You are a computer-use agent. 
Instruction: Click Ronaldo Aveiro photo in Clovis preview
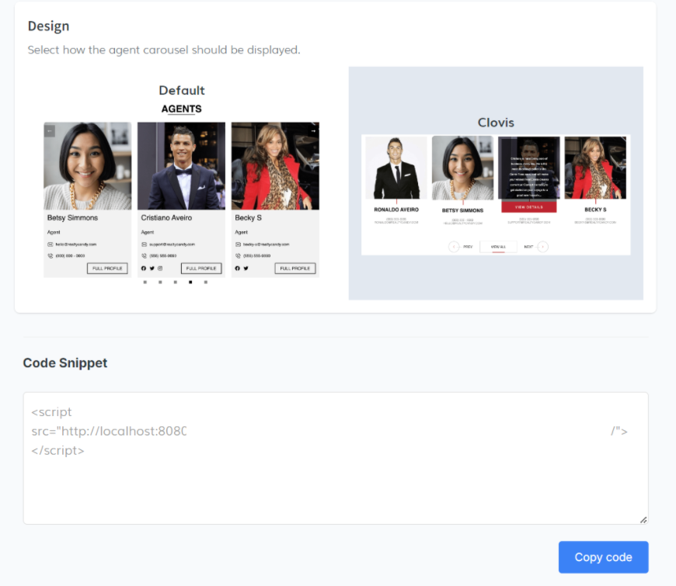tap(396, 168)
